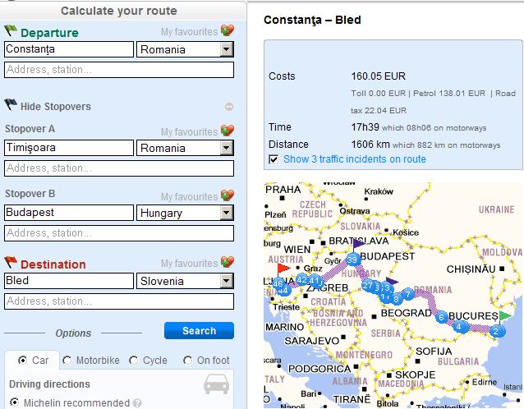Select route marker 6 on the map
The width and height of the screenshot is (524, 409).
click(x=442, y=317)
